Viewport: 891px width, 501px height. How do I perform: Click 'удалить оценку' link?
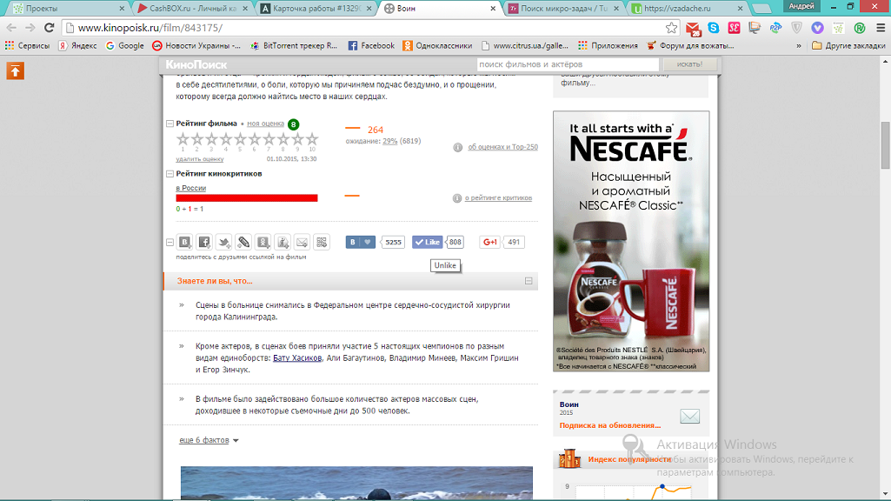[199, 159]
